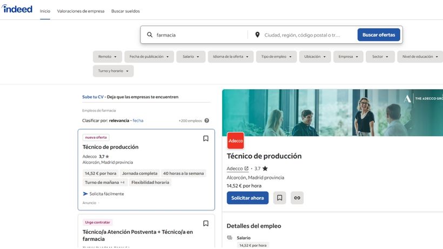Open Turno y horario dropdown
The width and height of the screenshot is (443, 249).
pos(113,71)
